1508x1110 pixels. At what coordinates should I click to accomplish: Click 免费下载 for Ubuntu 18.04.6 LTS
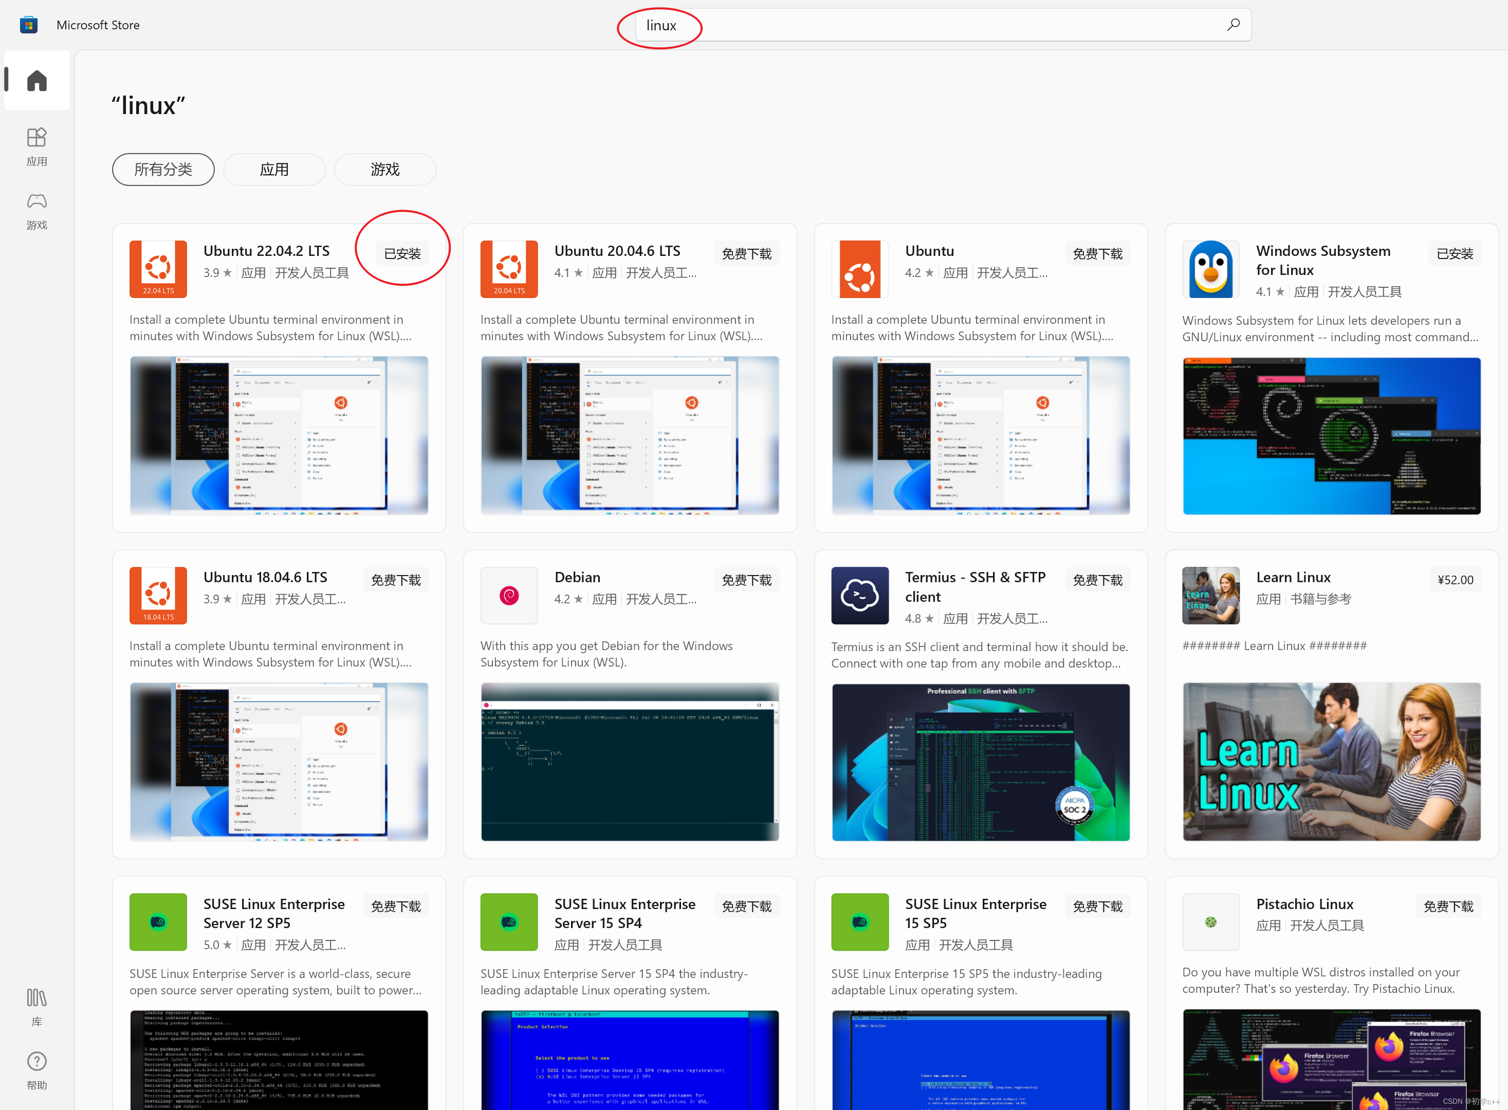[396, 580]
